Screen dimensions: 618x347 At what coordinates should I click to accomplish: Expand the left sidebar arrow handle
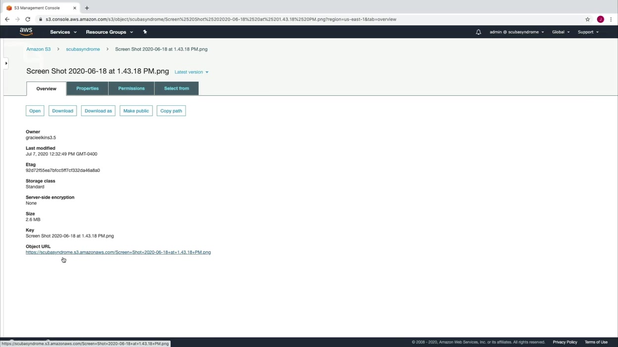[6, 63]
